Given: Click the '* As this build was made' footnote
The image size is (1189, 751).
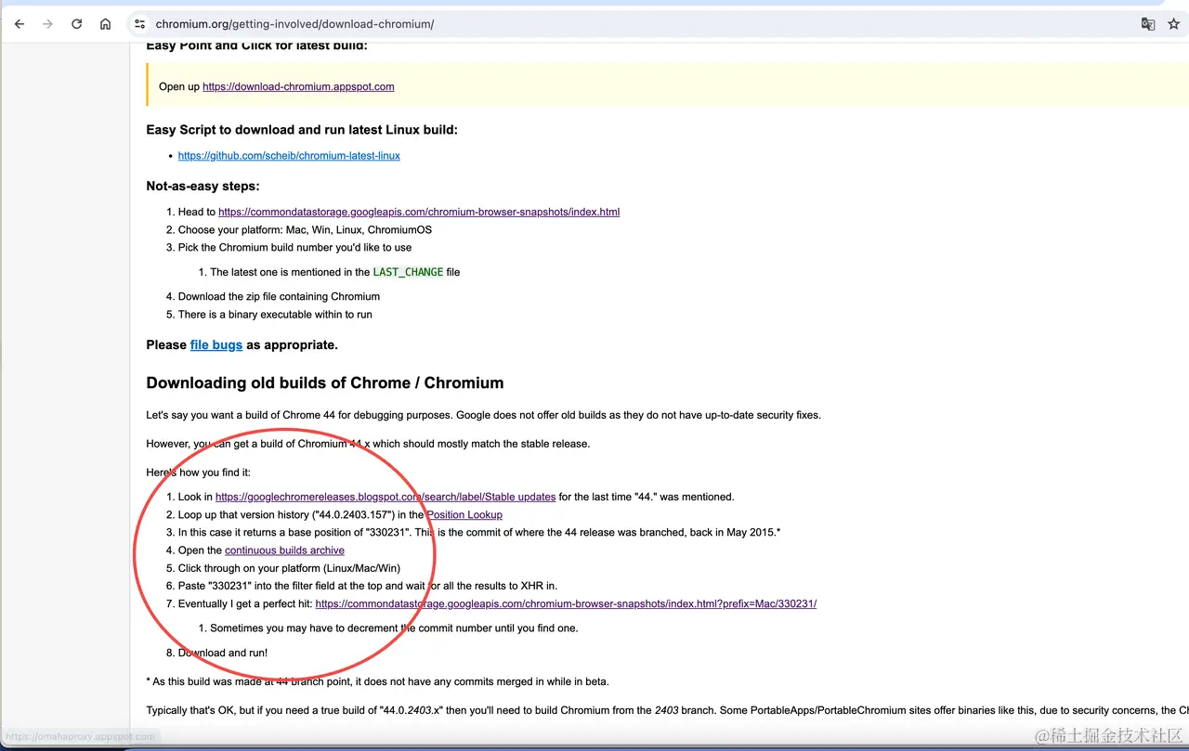Looking at the screenshot, I should pyautogui.click(x=377, y=681).
